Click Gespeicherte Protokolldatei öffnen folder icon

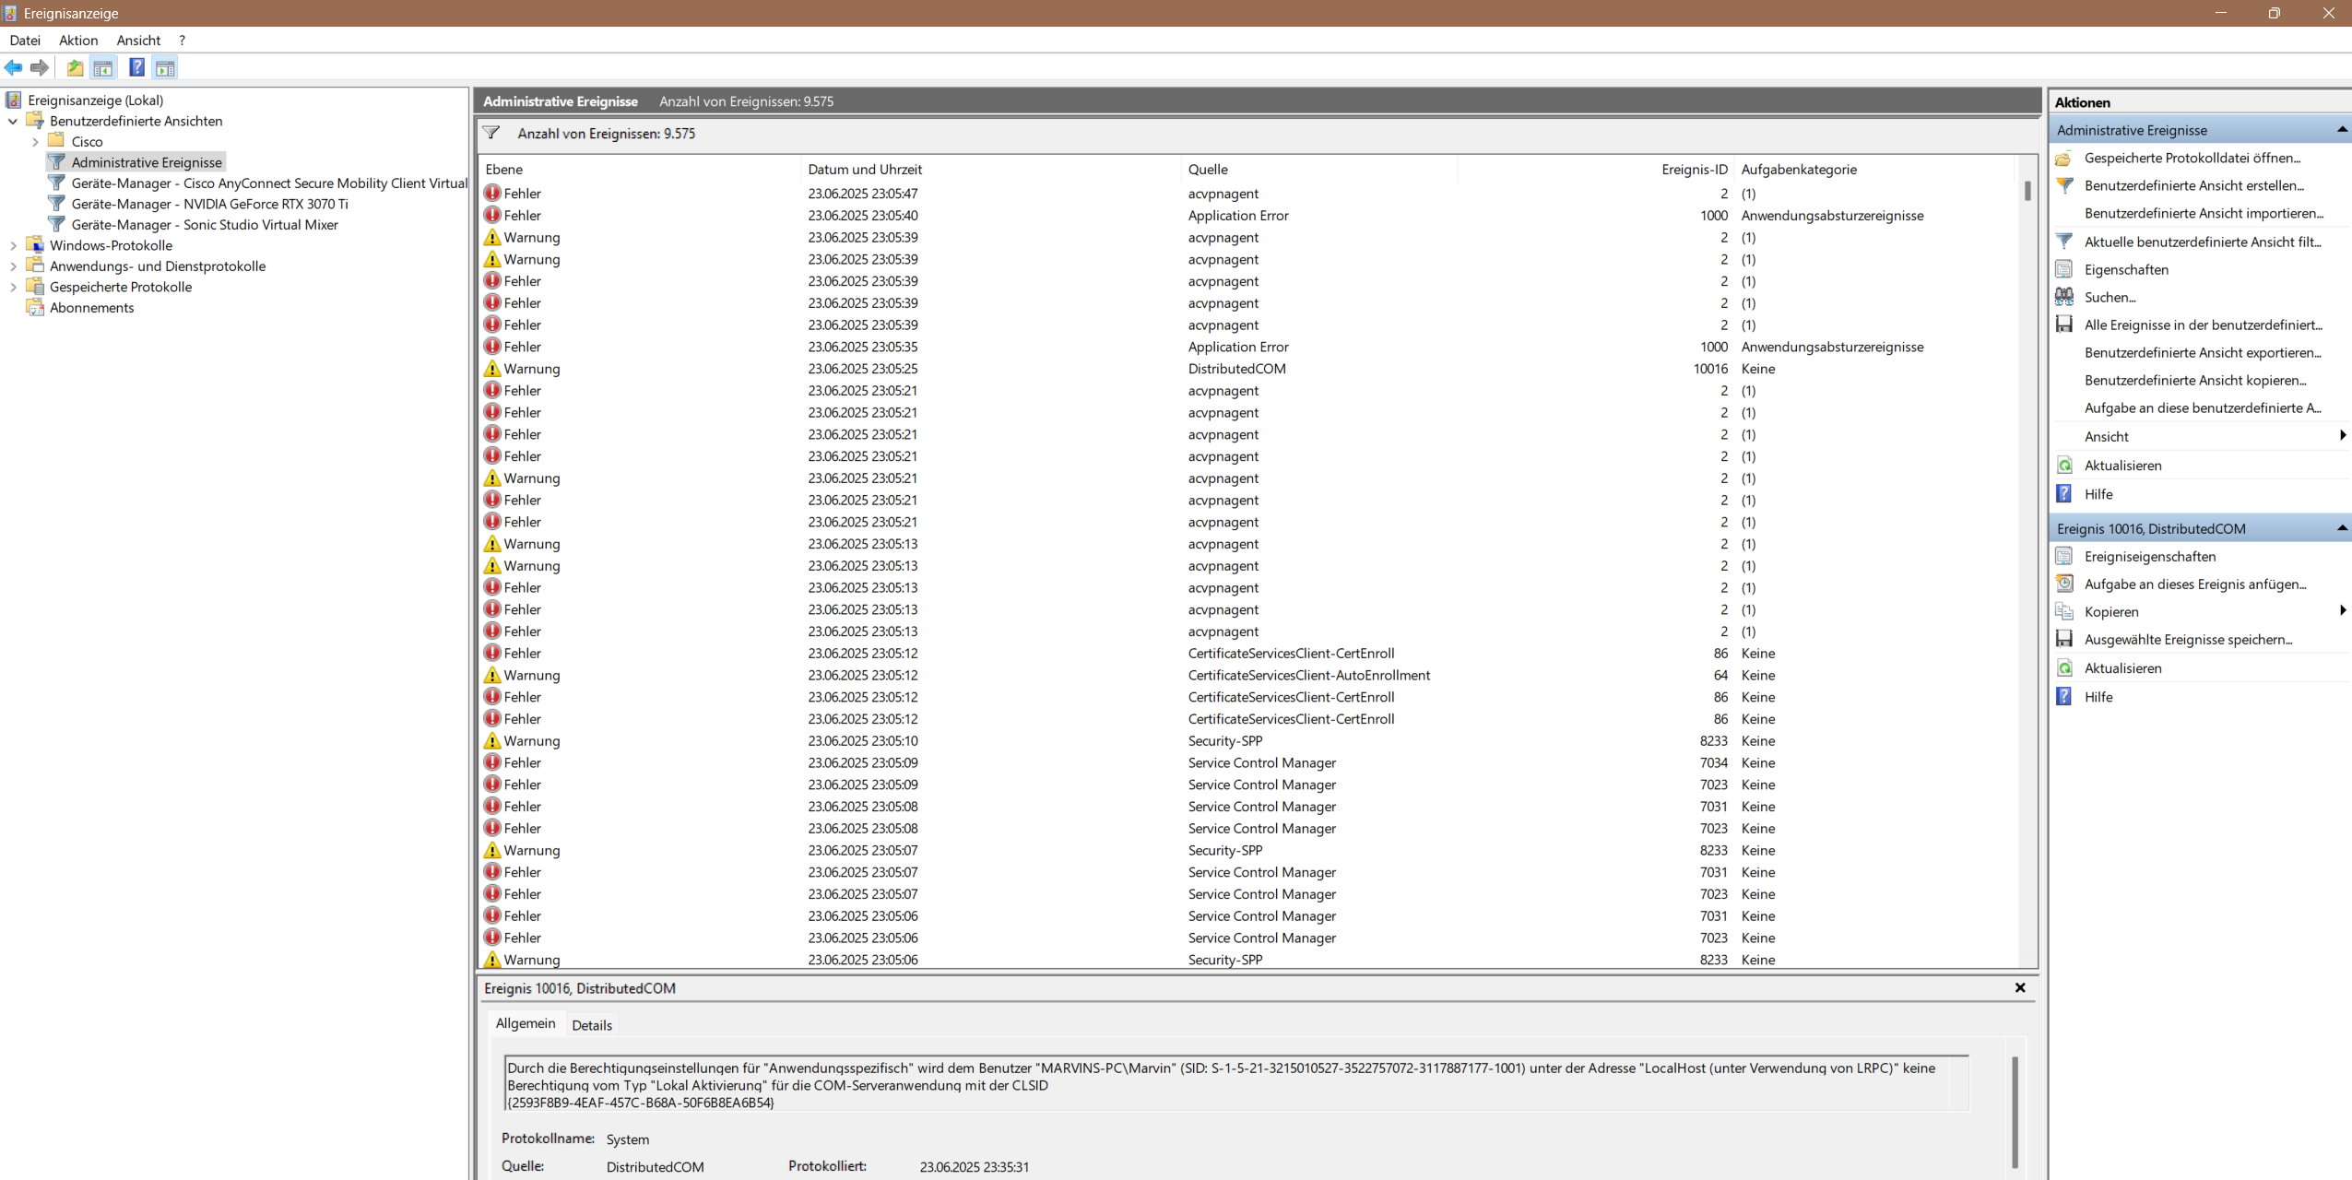[2064, 158]
